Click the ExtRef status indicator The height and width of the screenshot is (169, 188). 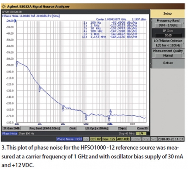tap(136, 139)
